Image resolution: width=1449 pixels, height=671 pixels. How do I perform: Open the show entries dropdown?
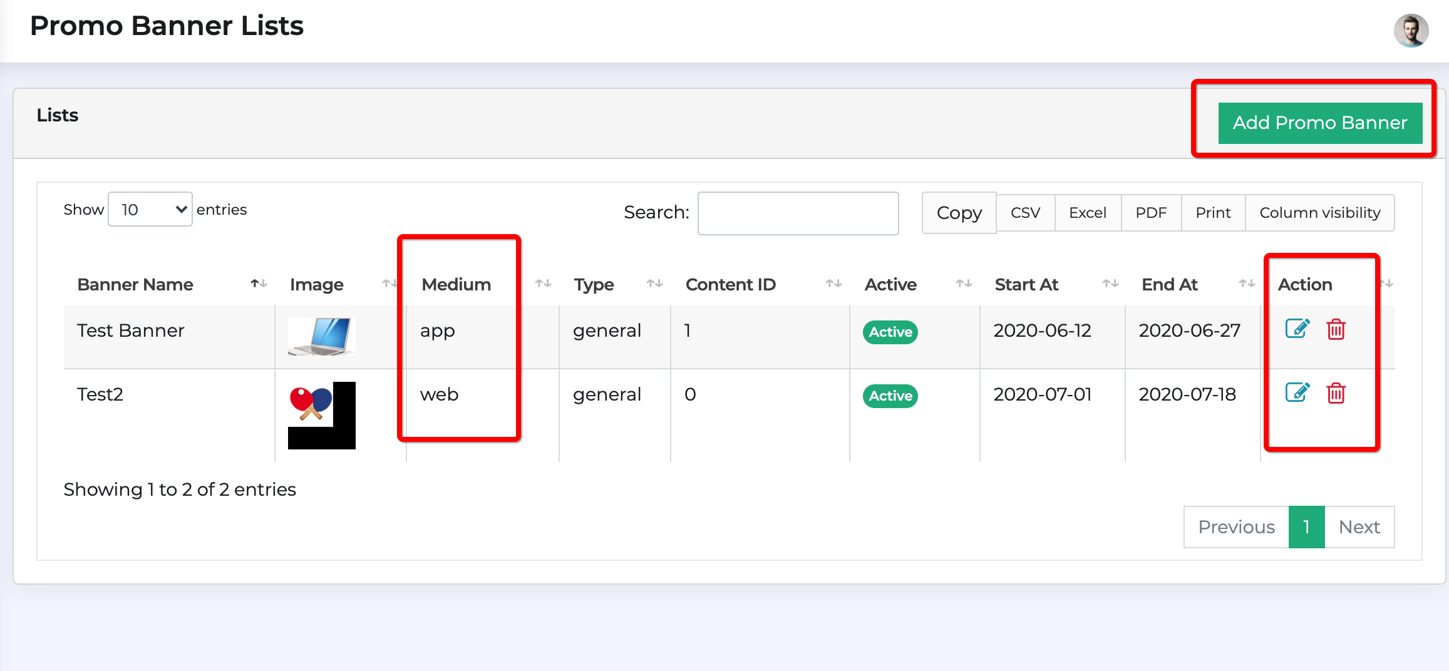point(150,209)
